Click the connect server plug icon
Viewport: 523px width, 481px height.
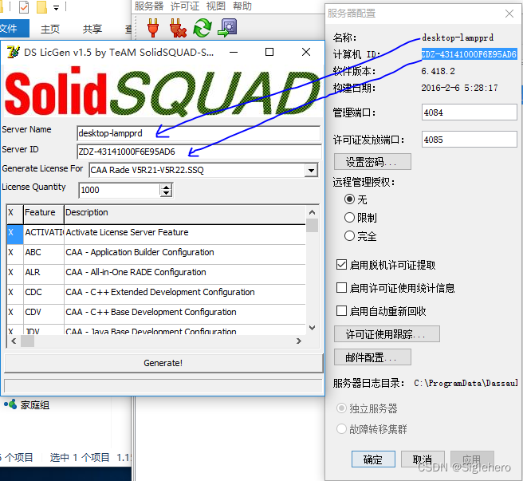[x=152, y=28]
